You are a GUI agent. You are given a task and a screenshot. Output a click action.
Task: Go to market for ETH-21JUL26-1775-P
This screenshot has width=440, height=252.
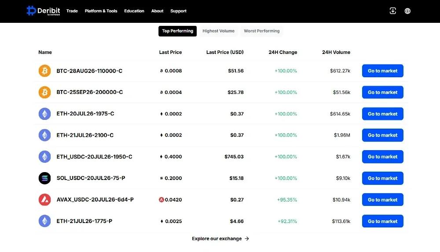tap(382, 221)
